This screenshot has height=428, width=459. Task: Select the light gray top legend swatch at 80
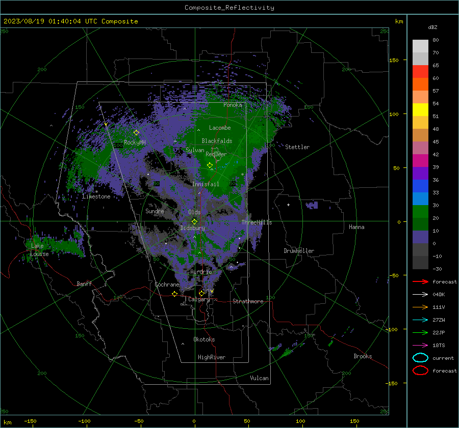[420, 46]
